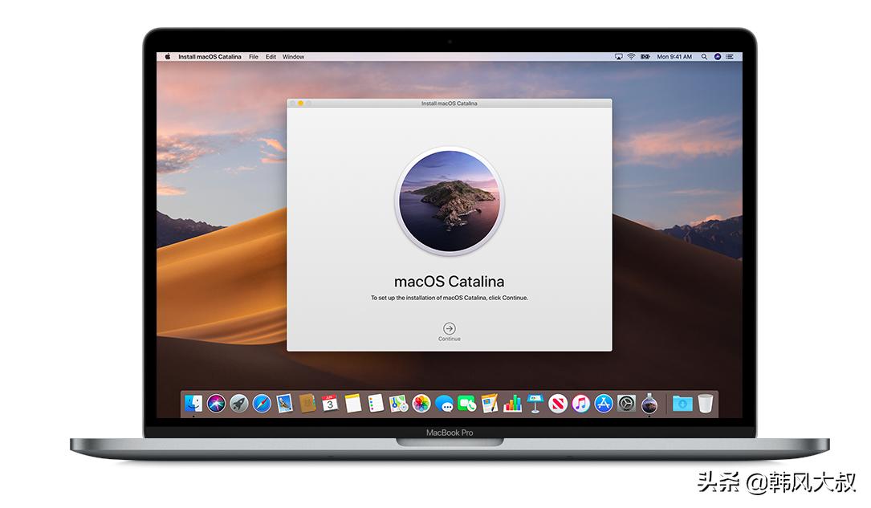Viewport: 871px width, 508px height.
Task: Launch Siri from the Dock
Action: click(216, 404)
